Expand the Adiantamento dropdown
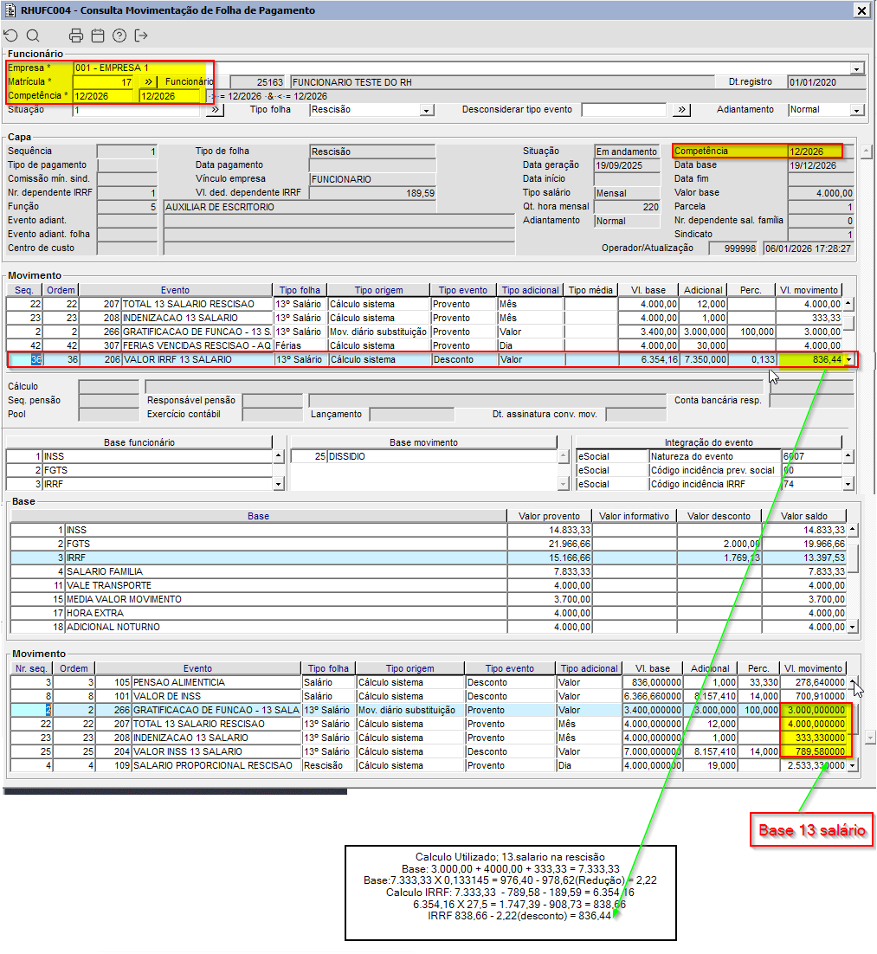877x954 pixels. [857, 110]
